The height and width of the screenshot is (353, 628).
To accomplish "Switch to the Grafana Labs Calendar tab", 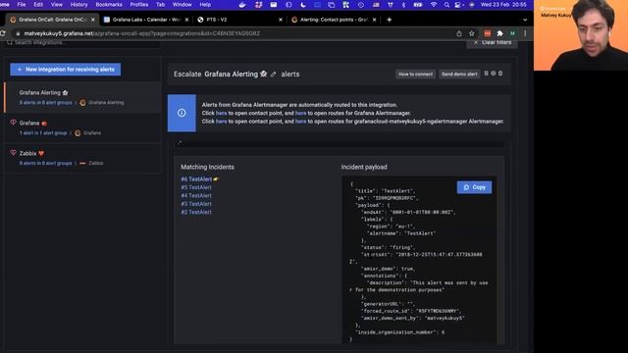I will click(x=146, y=20).
